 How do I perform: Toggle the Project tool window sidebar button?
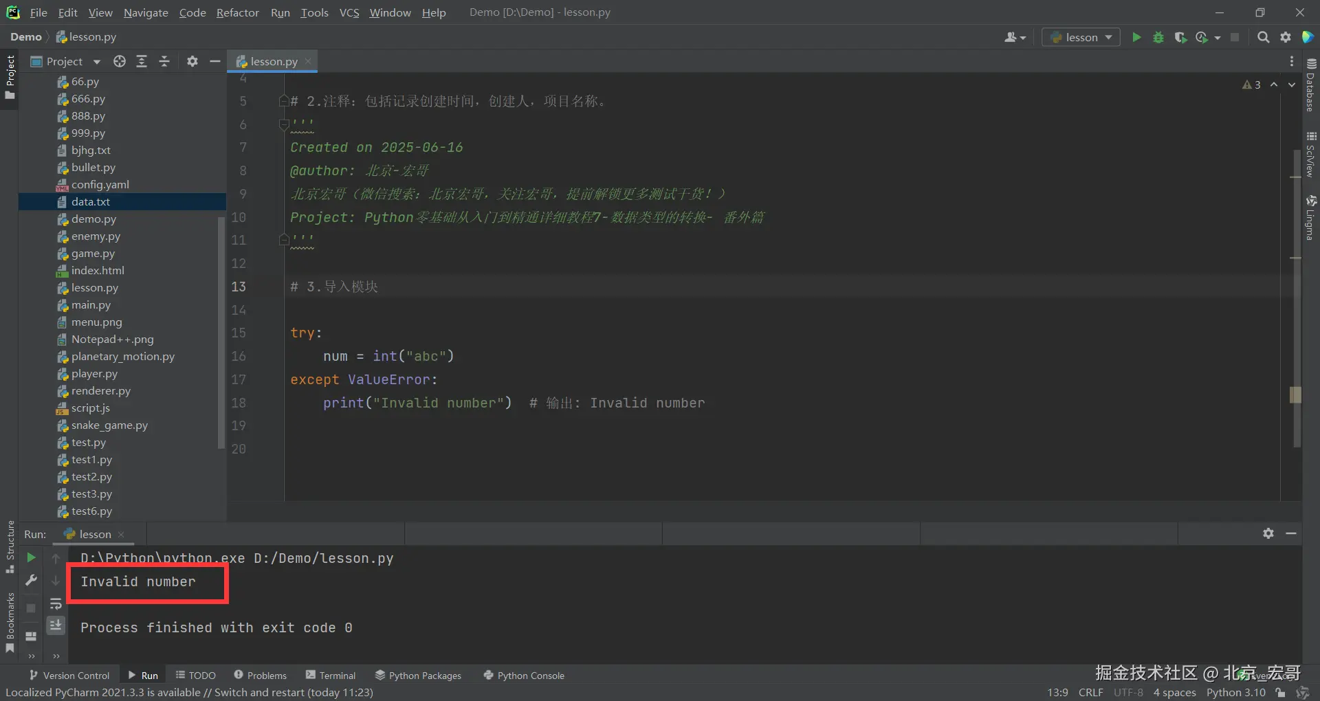coord(10,76)
